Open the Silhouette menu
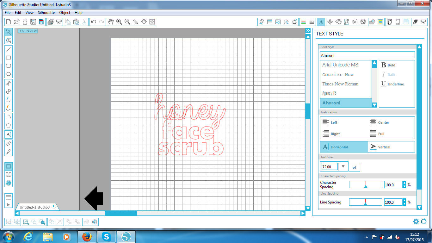 [46, 13]
